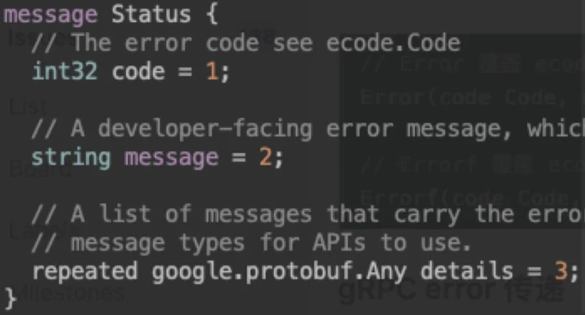Viewport: 585px width, 315px height.
Task: Click the 'message types for APIs' comment
Action: click(218, 243)
